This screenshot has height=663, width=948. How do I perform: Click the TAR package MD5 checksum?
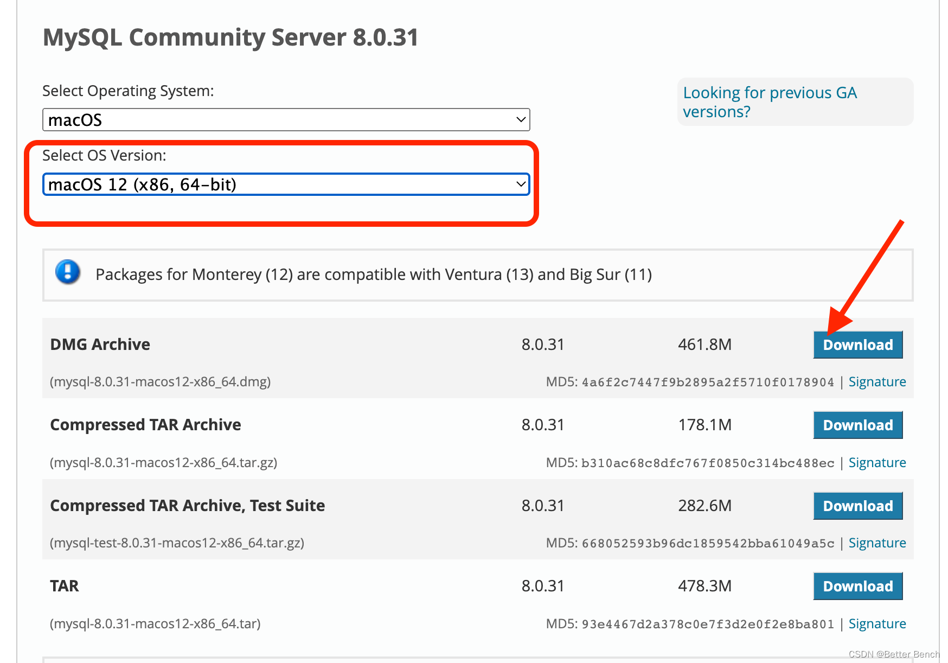coord(707,624)
